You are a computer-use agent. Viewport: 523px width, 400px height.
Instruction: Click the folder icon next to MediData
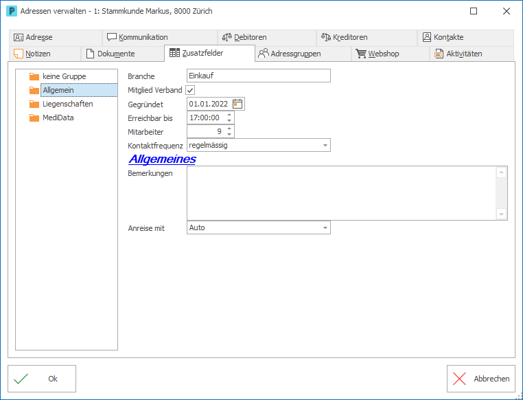34,118
